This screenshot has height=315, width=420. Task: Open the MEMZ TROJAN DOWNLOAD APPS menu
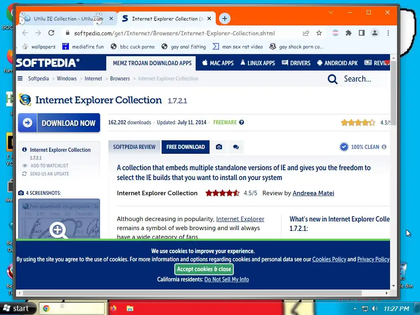[152, 63]
